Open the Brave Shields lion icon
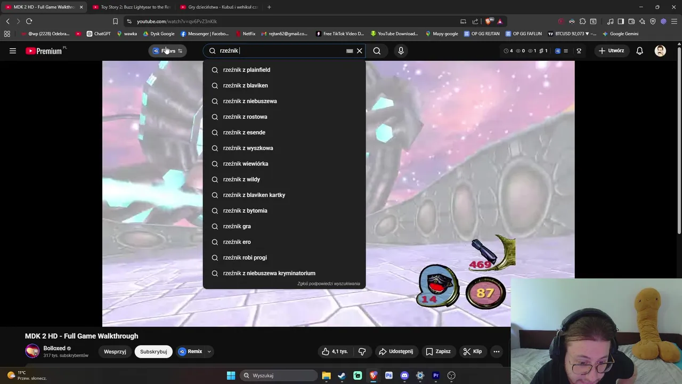The height and width of the screenshot is (384, 682). [x=489, y=21]
